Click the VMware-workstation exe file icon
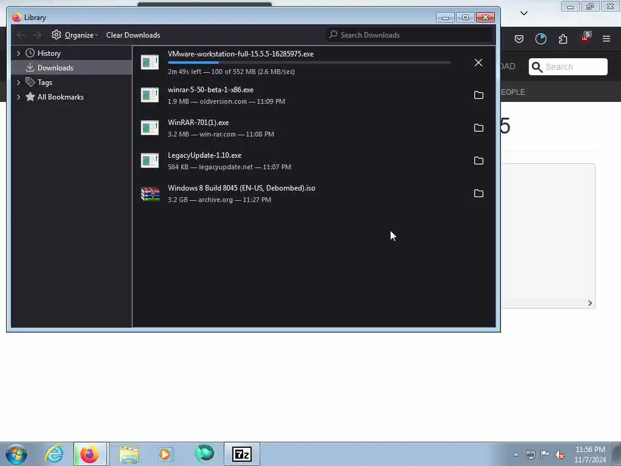The width and height of the screenshot is (621, 466). (150, 62)
